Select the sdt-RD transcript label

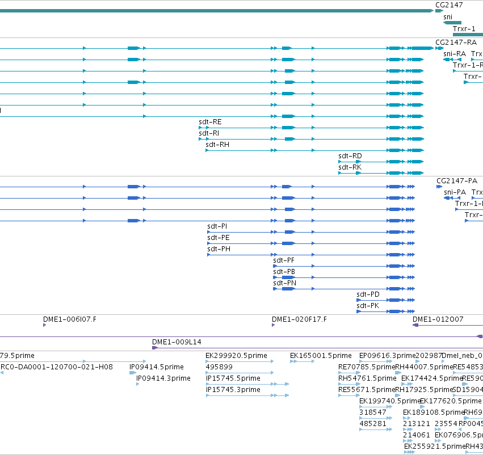click(x=350, y=156)
